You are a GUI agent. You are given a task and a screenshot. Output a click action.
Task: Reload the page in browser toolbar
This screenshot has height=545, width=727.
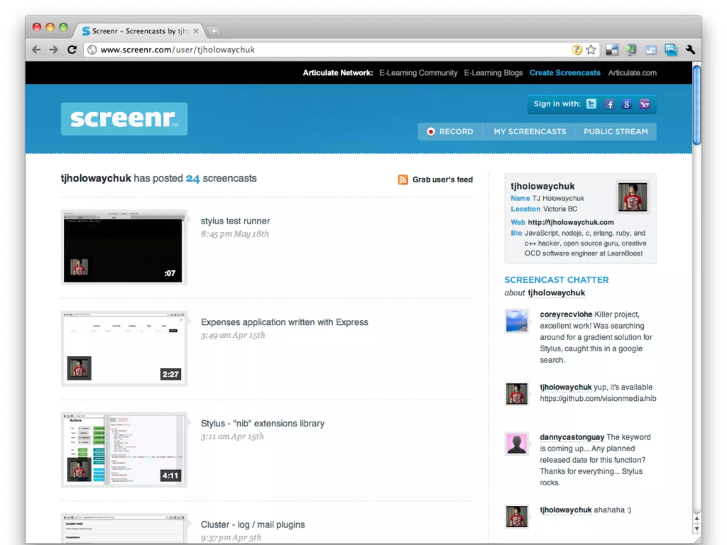point(72,50)
